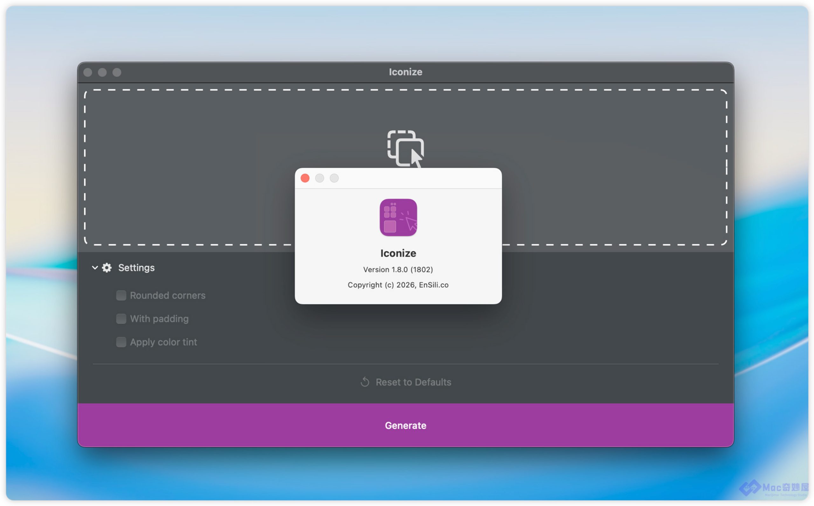Enable the Rounded corners checkbox
The height and width of the screenshot is (506, 814).
pyautogui.click(x=121, y=296)
